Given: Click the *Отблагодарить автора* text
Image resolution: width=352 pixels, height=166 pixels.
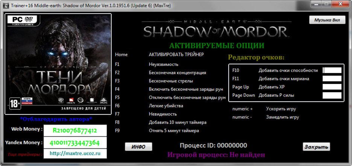Looking at the screenshot, I should coord(56,119).
